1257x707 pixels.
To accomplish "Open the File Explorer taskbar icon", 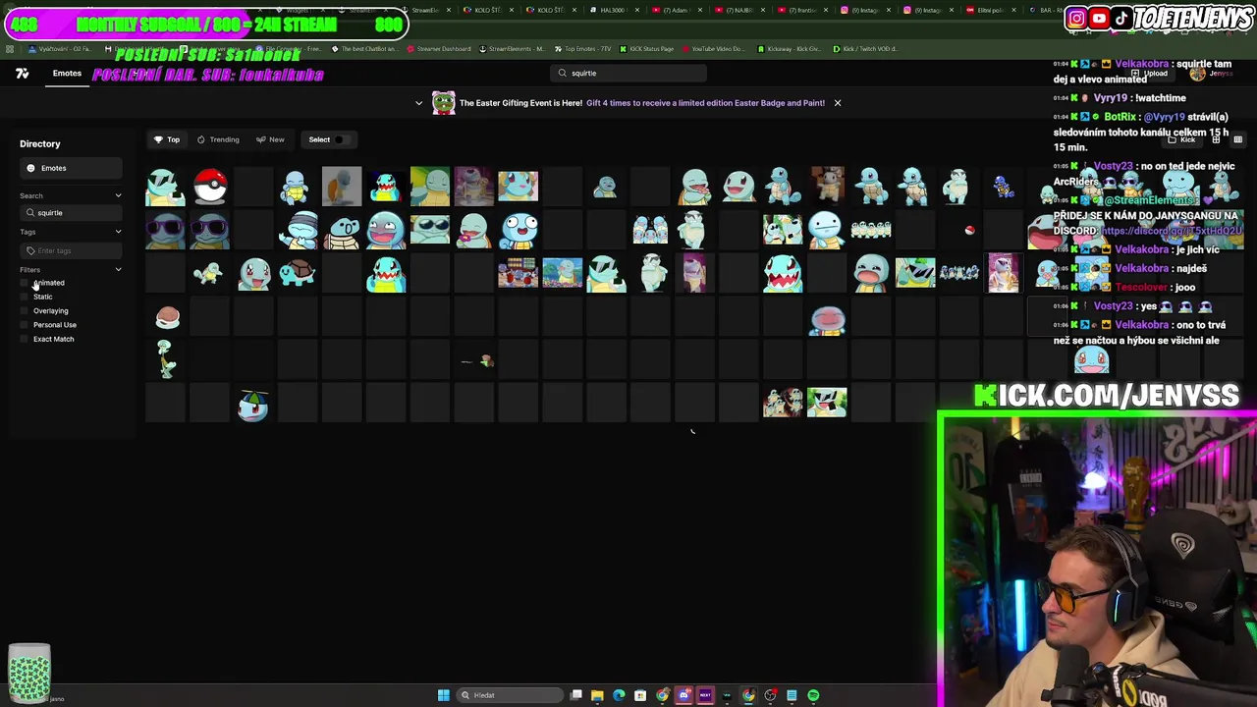I will tap(597, 695).
